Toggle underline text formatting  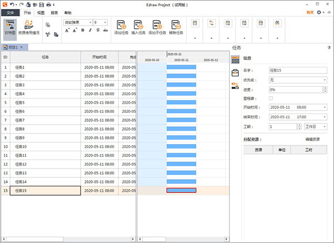pos(98,31)
